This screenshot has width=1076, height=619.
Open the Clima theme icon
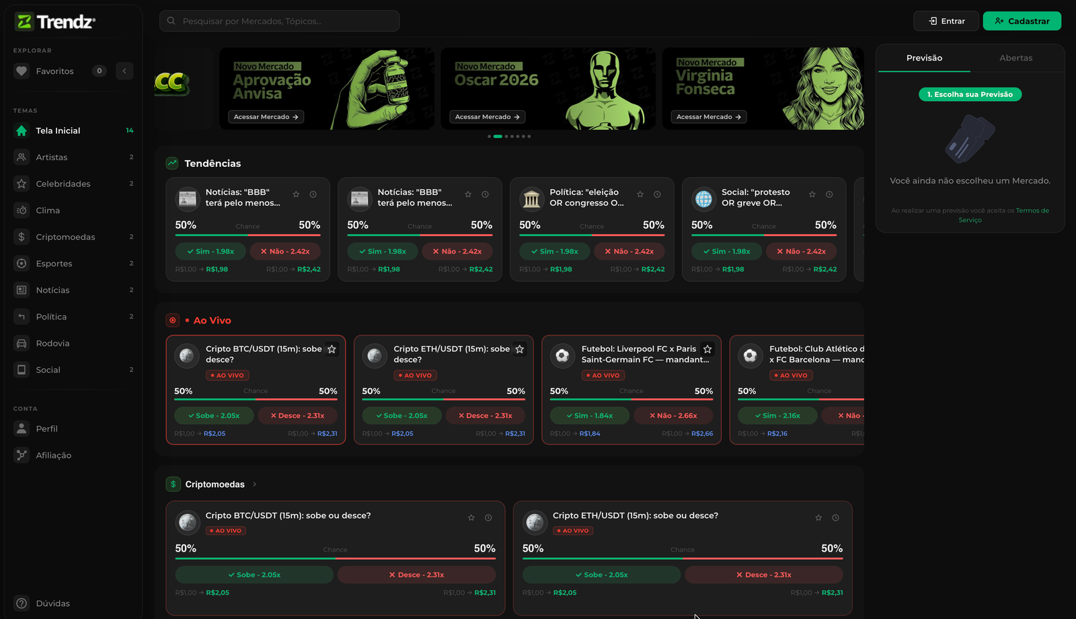pos(22,211)
